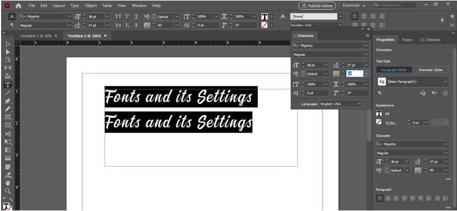Select the Gap tool

click(x=8, y=68)
